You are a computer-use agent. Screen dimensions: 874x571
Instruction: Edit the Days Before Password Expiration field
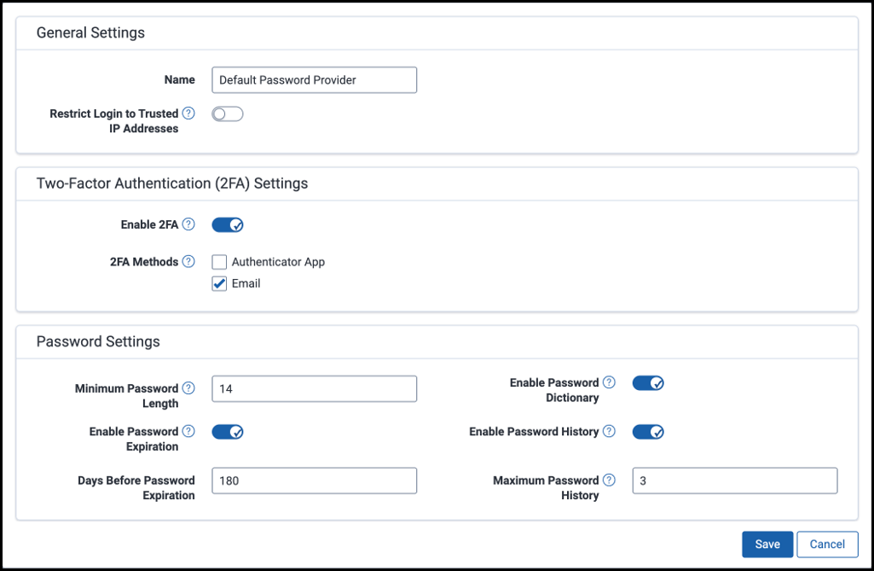point(315,481)
